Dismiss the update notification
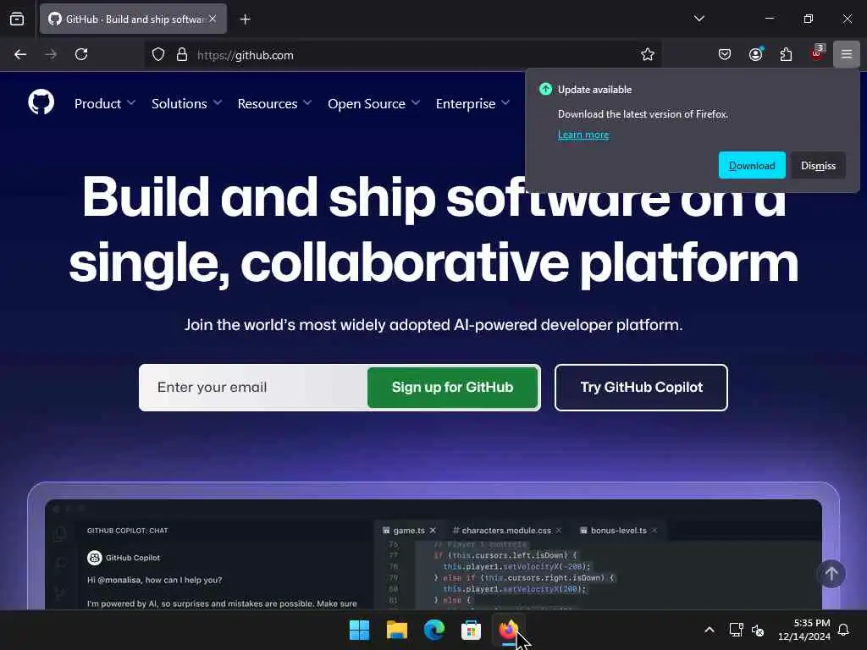867x650 pixels. point(818,165)
